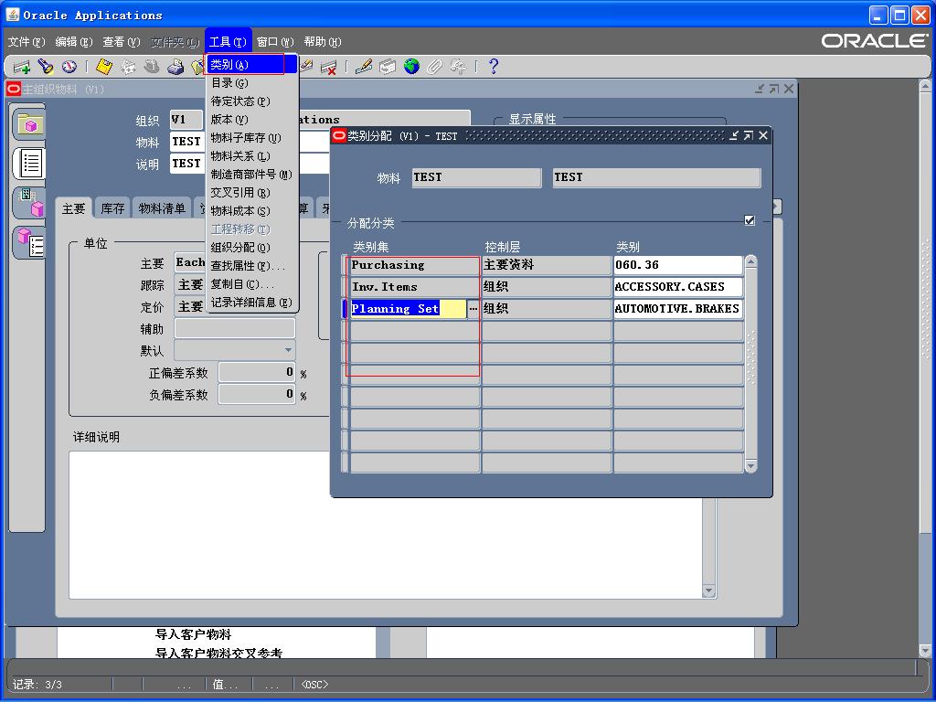Select 制造商部件号(M) menu entry

(x=251, y=175)
